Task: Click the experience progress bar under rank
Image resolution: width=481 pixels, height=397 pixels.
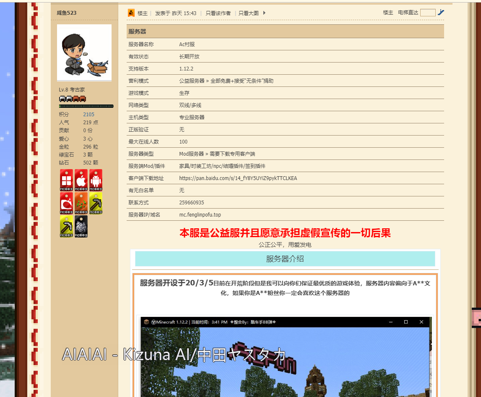Action: [x=86, y=106]
